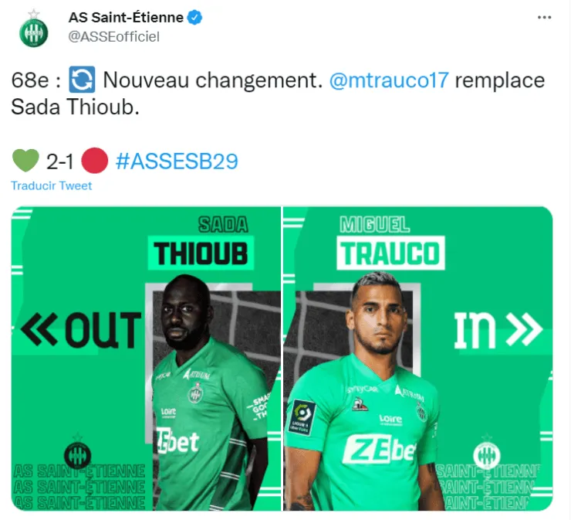This screenshot has width=571, height=520.
Task: Click the THIOUB name label
Action: [x=201, y=253]
